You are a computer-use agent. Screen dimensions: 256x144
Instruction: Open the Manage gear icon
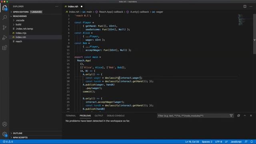4,134
